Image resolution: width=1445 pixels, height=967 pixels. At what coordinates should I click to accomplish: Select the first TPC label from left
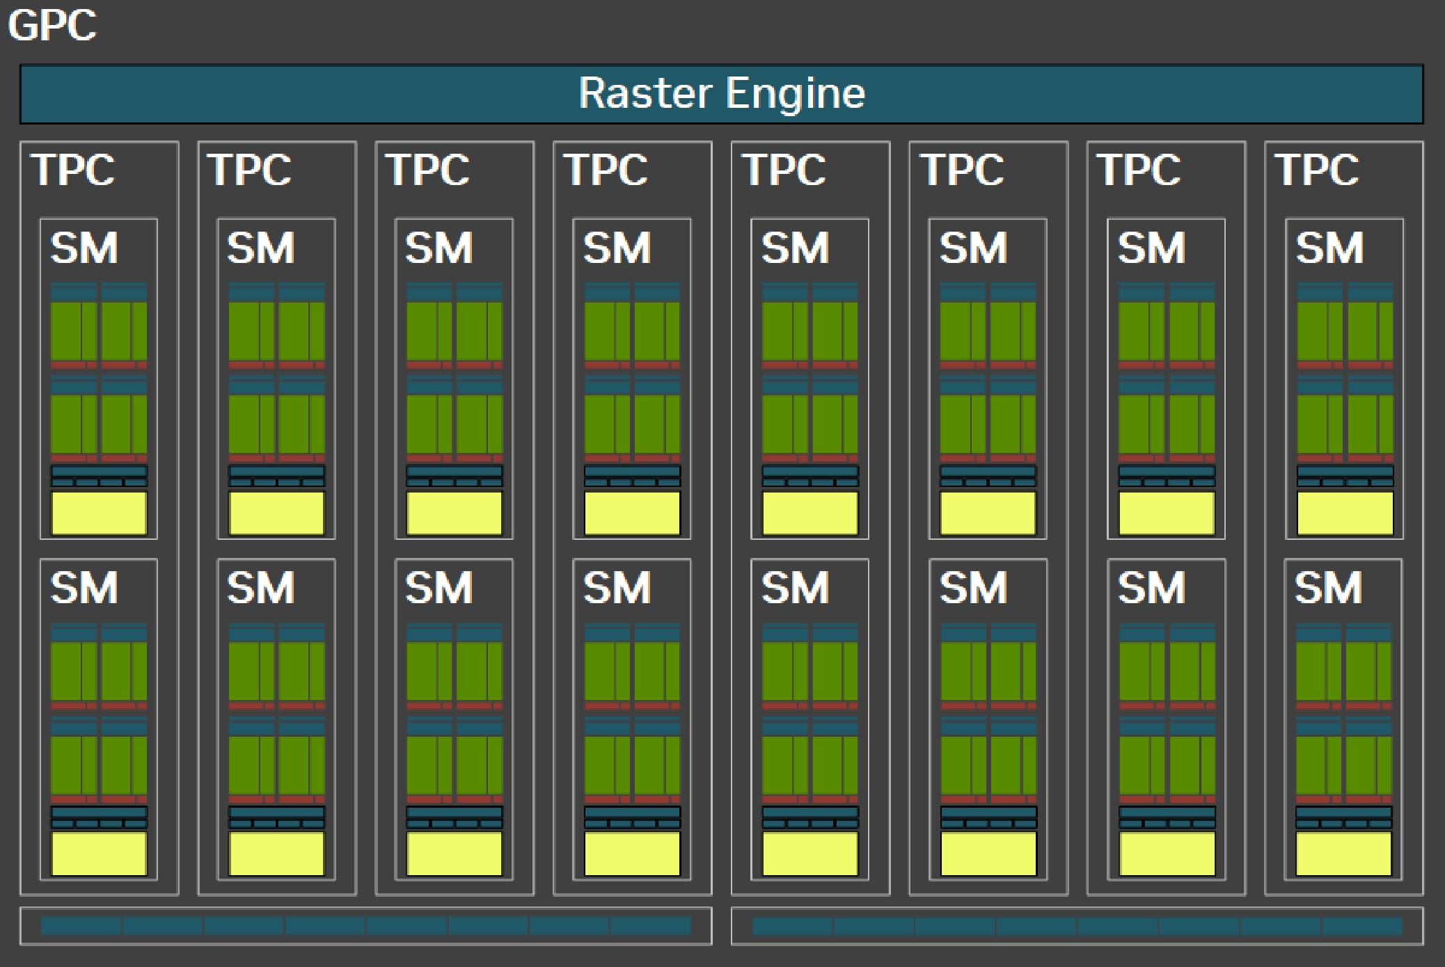(x=72, y=170)
